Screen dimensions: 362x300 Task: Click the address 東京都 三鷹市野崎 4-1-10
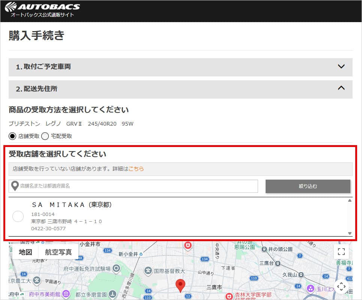pos(66,221)
